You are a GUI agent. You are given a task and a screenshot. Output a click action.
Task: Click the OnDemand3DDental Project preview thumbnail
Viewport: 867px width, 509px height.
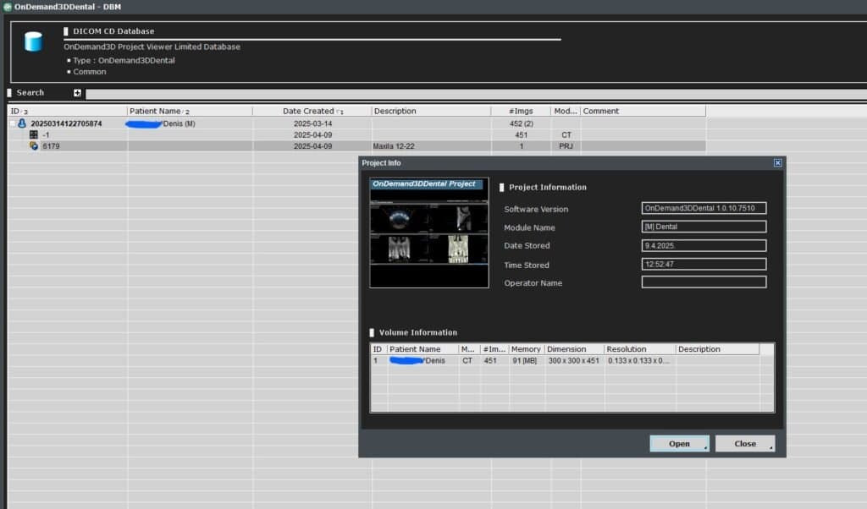pos(429,233)
